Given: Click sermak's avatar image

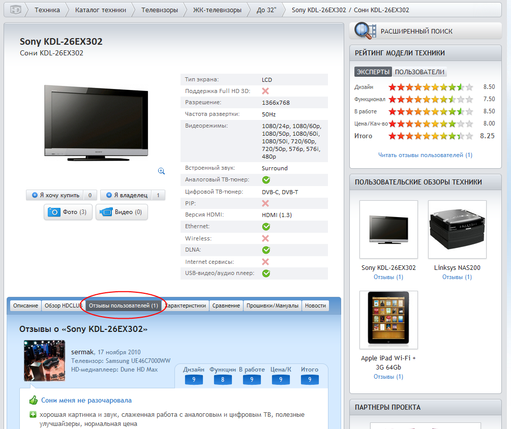Looking at the screenshot, I should coord(44,360).
